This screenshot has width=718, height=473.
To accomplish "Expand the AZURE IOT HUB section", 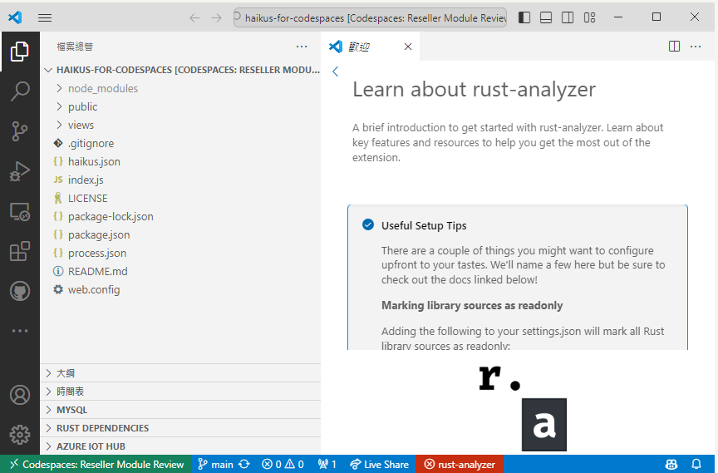I will point(181,446).
